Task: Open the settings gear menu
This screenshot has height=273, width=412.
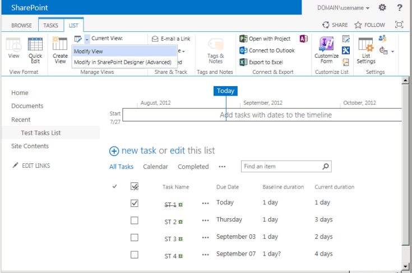Action: (382, 8)
